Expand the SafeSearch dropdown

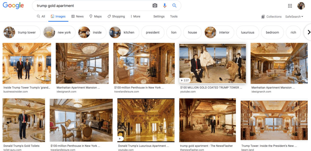click(294, 17)
